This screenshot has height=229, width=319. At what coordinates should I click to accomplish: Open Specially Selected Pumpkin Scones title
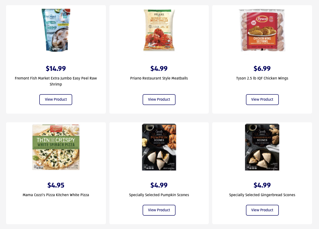[x=159, y=195]
